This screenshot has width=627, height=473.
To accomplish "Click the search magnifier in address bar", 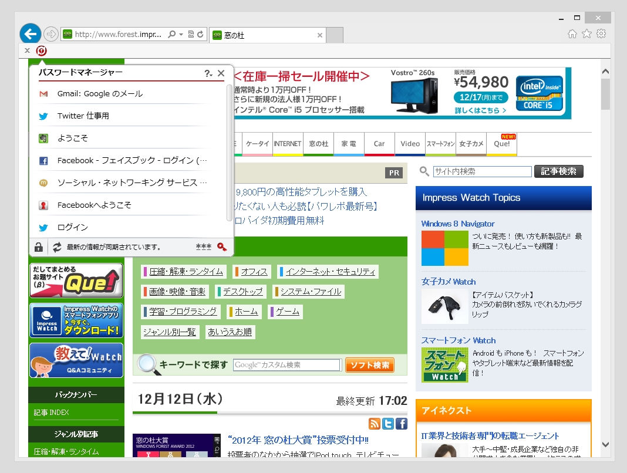I will [171, 35].
